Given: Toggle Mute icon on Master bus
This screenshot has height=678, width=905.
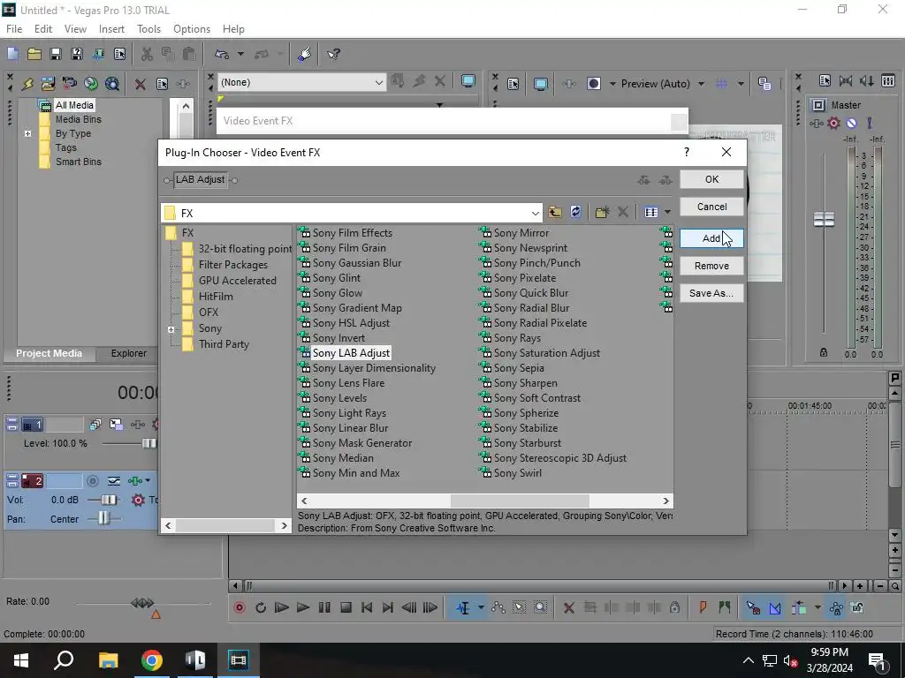Looking at the screenshot, I should [851, 123].
